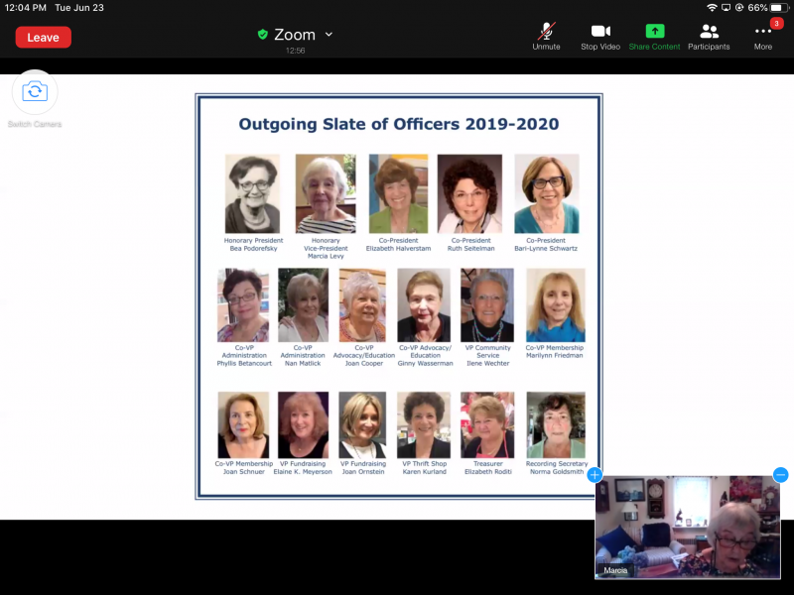
Task: Open Share Content option
Action: click(x=654, y=37)
